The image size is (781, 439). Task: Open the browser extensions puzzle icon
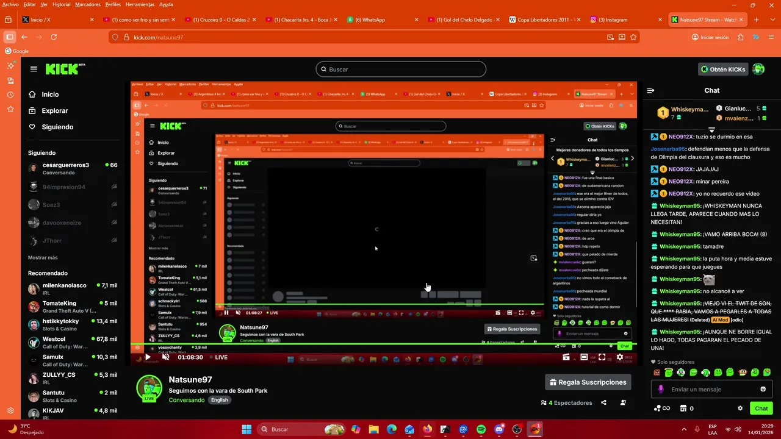740,37
